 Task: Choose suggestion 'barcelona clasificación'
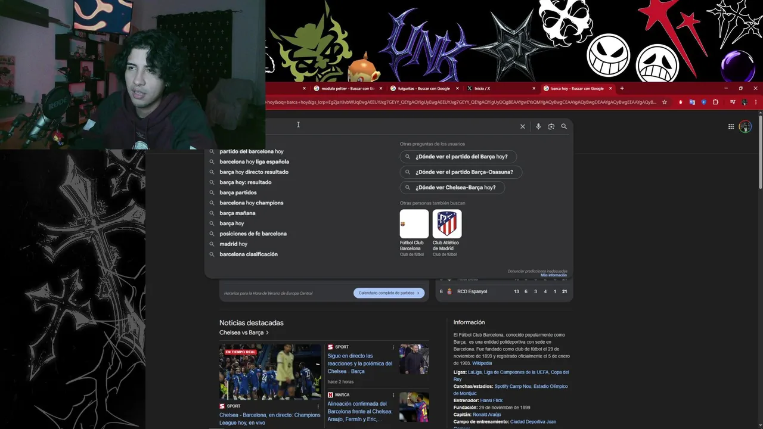249,254
